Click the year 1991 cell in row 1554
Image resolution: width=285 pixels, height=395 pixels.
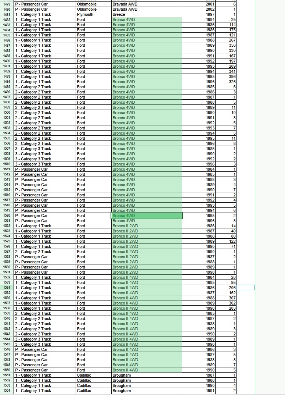(199, 391)
